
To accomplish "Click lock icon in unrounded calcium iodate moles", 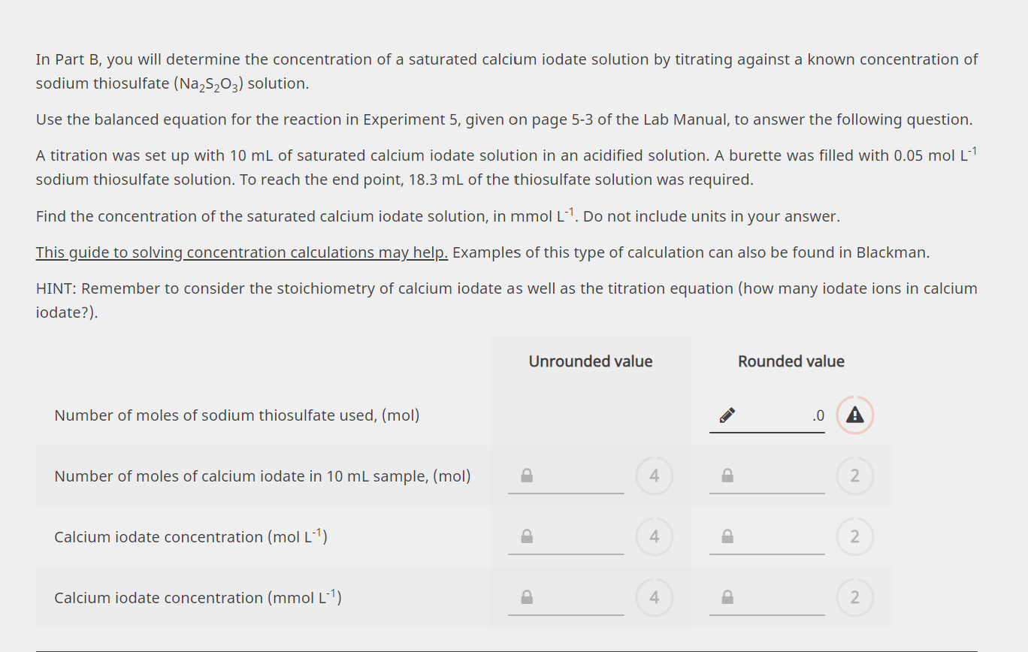I will [x=527, y=475].
